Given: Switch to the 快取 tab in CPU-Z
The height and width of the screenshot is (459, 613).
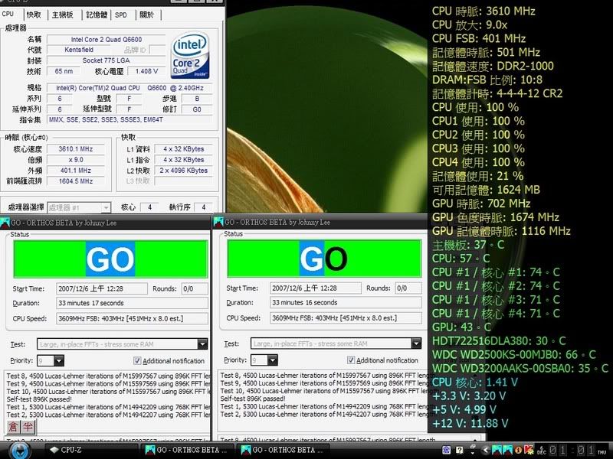Looking at the screenshot, I should point(34,15).
